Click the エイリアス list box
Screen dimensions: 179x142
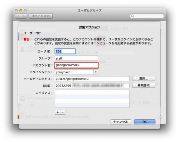92,99
